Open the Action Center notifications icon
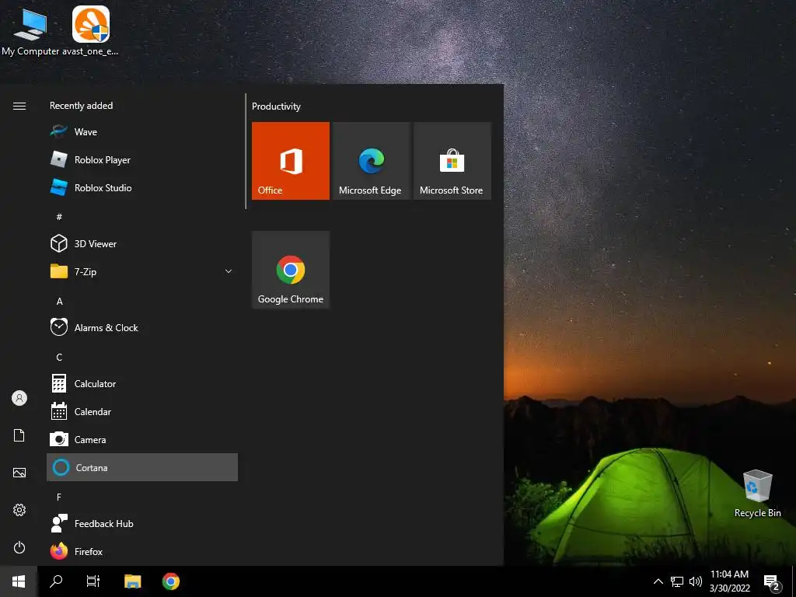 coord(772,582)
